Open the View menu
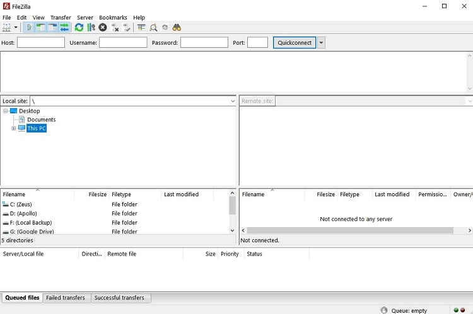This screenshot has height=314, width=473. click(x=38, y=18)
